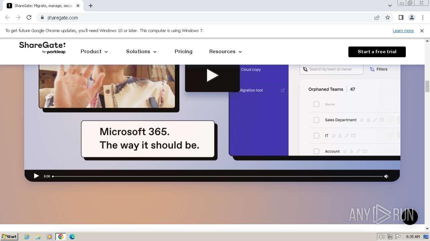Open the browser side panel
Screen dimensions: 430x241
[401, 17]
